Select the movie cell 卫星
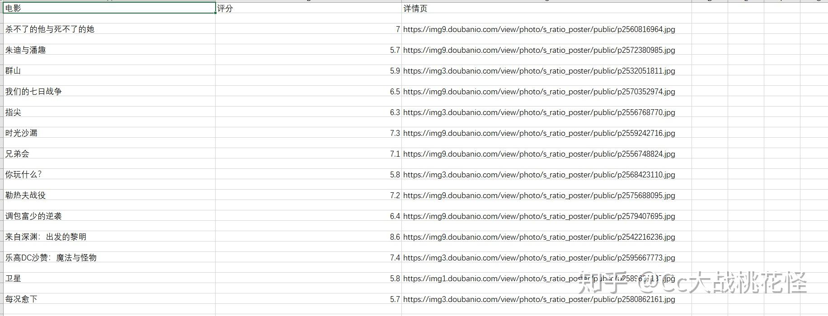This screenshot has height=316, width=828. 109,278
